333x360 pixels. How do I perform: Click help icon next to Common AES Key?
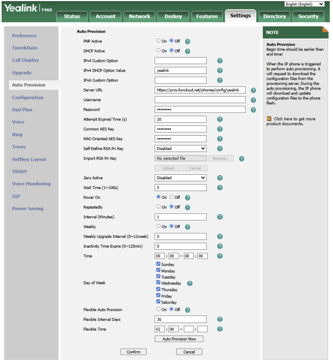220,129
